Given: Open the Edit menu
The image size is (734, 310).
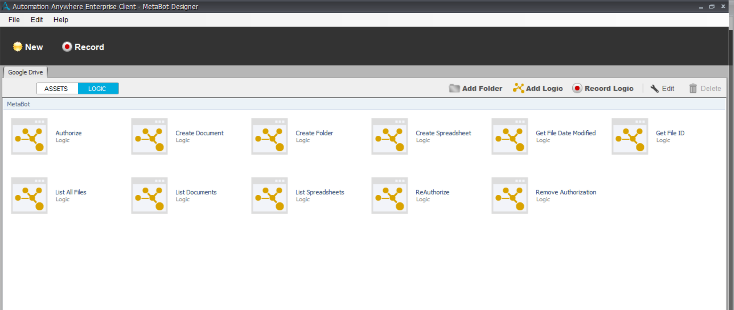Looking at the screenshot, I should pos(37,20).
